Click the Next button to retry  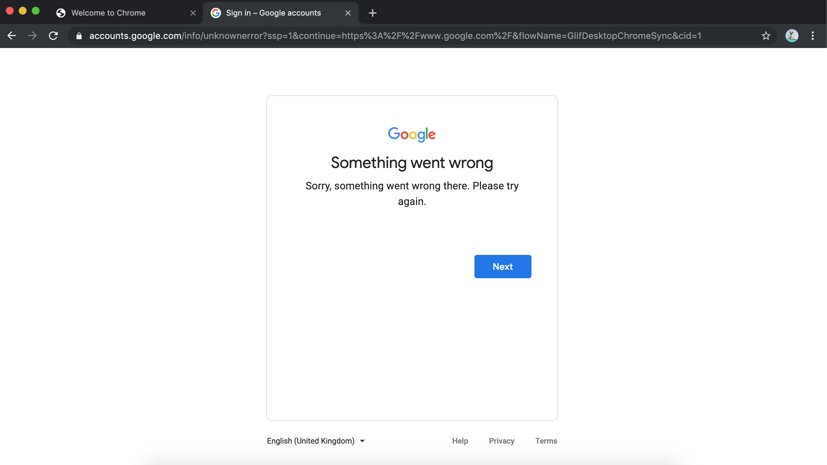(x=503, y=266)
